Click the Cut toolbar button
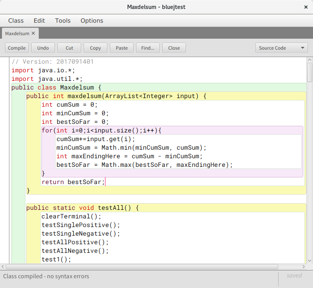 click(69, 48)
